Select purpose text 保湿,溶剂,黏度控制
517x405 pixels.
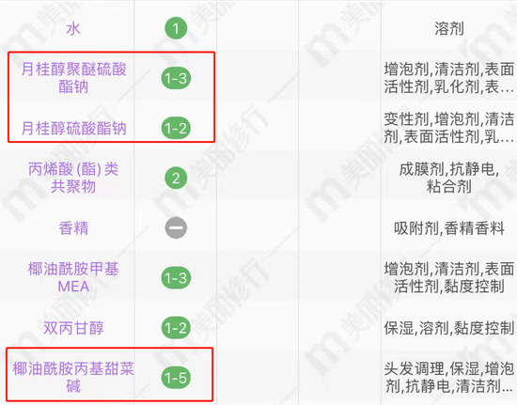pos(449,328)
